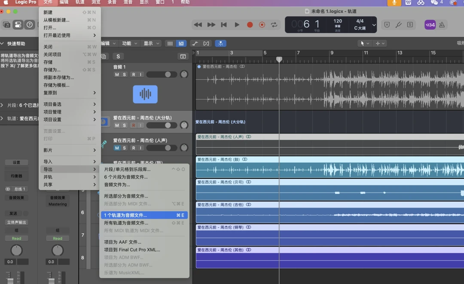Open the 并轨 submenu item
Screen dimensions: 464x284
(70, 177)
